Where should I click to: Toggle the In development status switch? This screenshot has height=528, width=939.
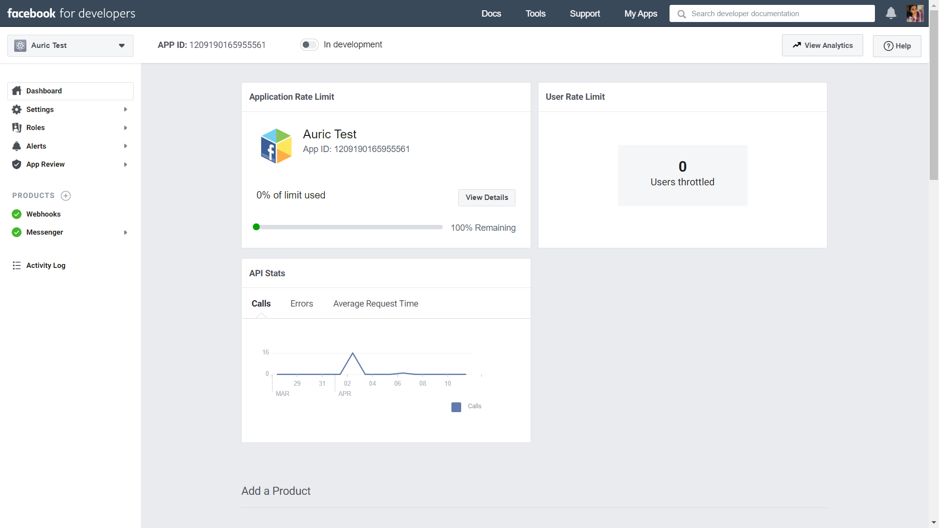[310, 44]
